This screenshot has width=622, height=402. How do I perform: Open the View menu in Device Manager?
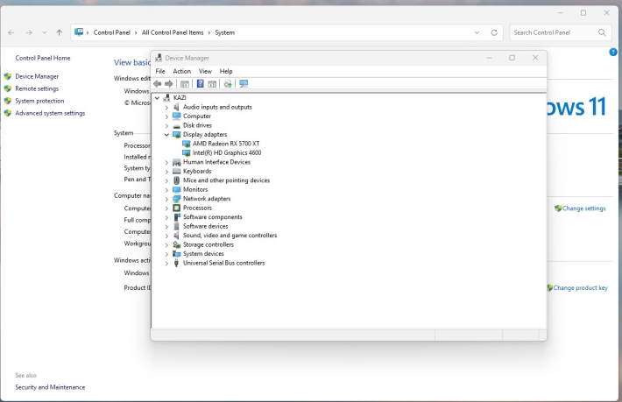click(205, 71)
